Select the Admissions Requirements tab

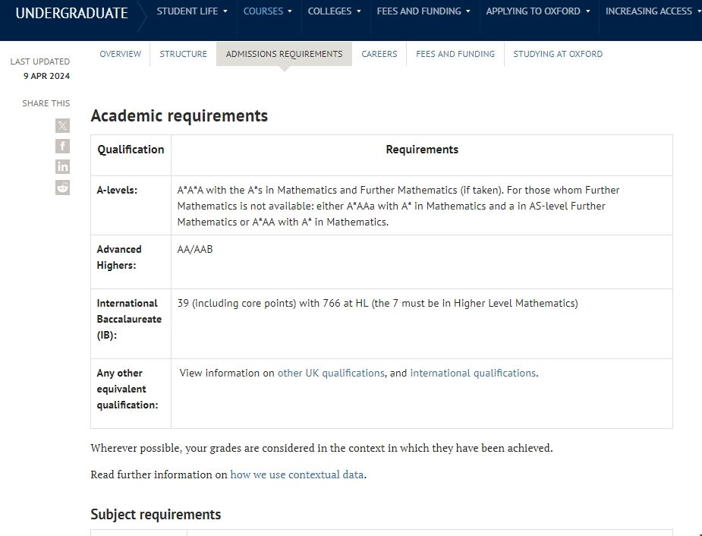tap(284, 54)
